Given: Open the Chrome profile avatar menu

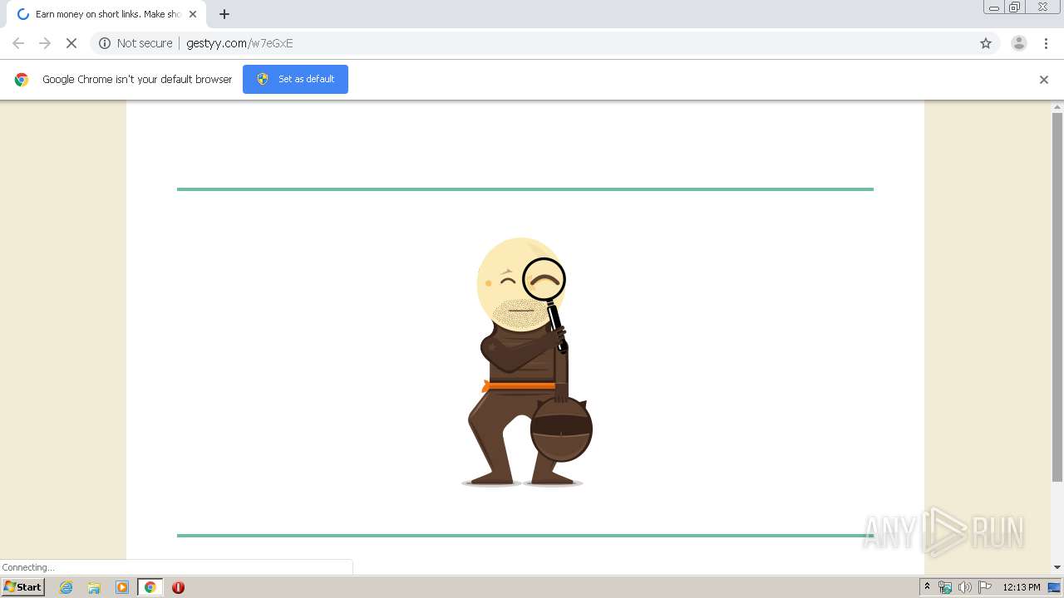Looking at the screenshot, I should pos(1018,43).
